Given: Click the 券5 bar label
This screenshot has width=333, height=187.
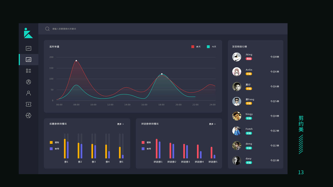Looking at the screenshot, I should click(x=121, y=162).
